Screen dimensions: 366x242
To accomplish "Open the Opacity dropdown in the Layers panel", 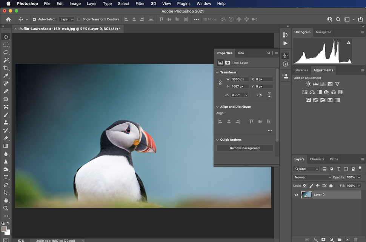I will (358, 177).
